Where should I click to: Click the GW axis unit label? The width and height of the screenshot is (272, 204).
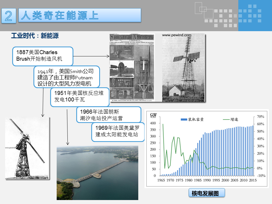click(x=153, y=115)
